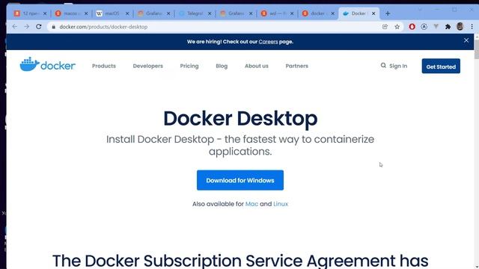Go back to the previous page
This screenshot has width=479, height=269.
click(x=15, y=27)
